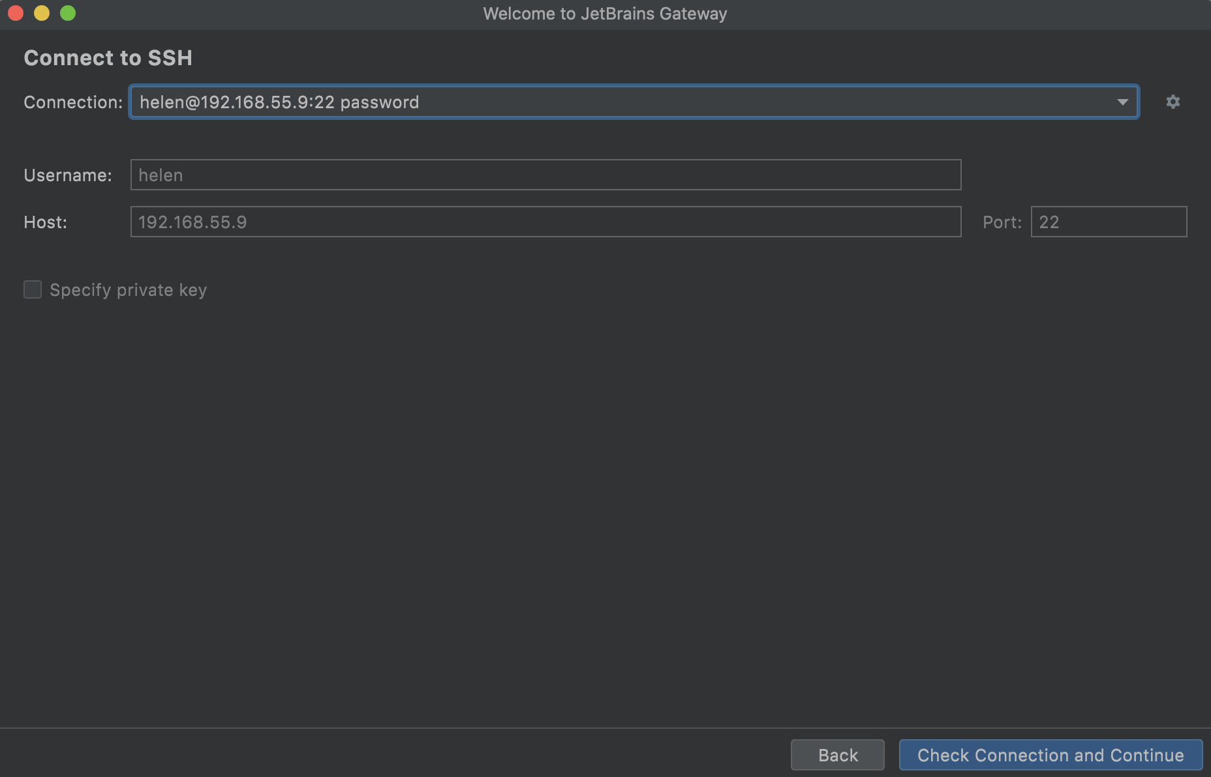Click "Check Connection and Continue"
Image resolution: width=1211 pixels, height=777 pixels.
coord(1050,755)
